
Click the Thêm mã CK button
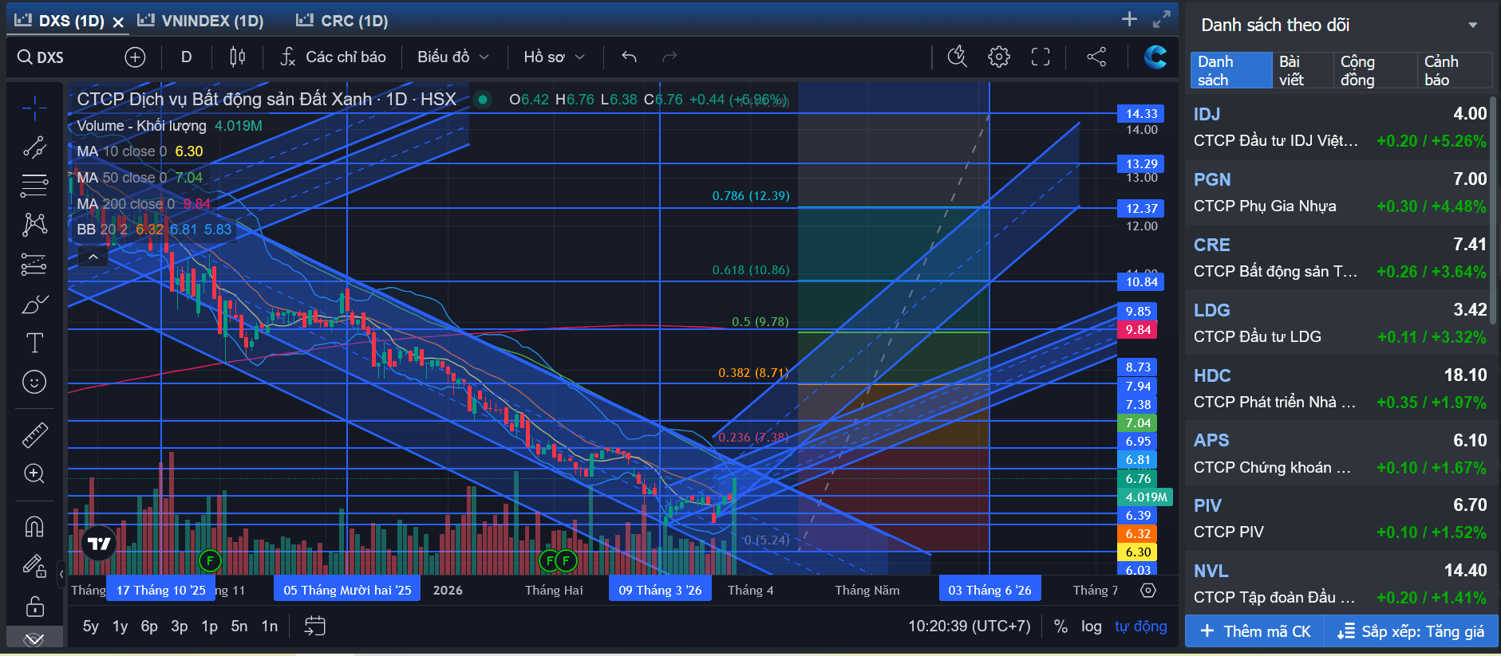click(1255, 631)
